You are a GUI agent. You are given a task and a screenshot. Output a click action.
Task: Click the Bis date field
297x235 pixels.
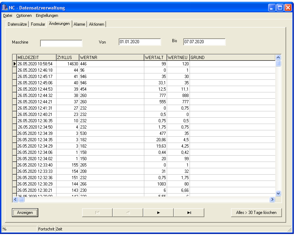(204, 42)
